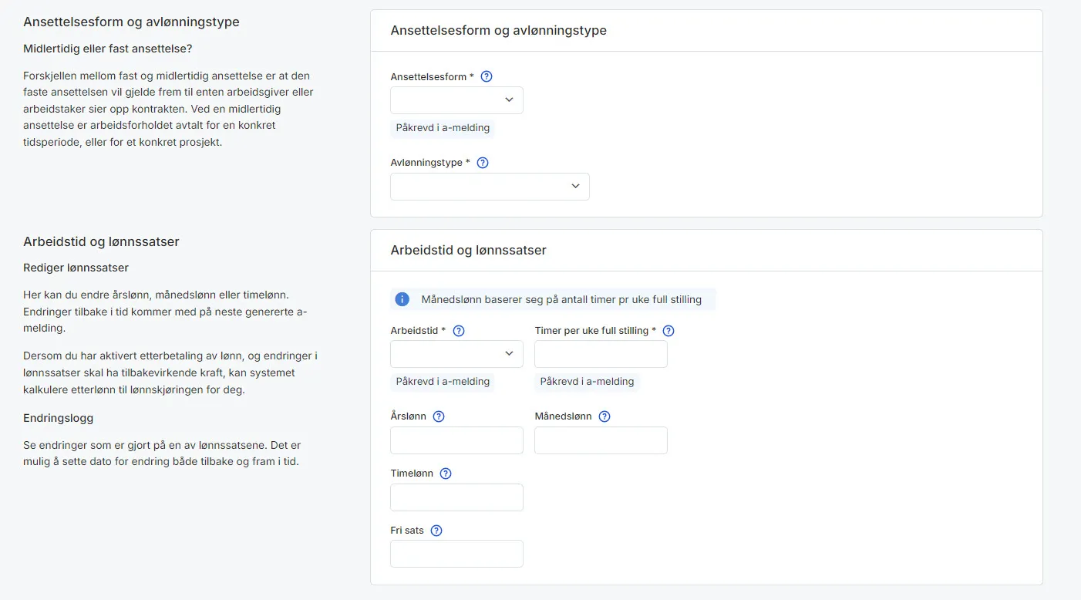Screen dimensions: 1081x600
Task: Open the Timelønn help icon
Action: click(445, 473)
